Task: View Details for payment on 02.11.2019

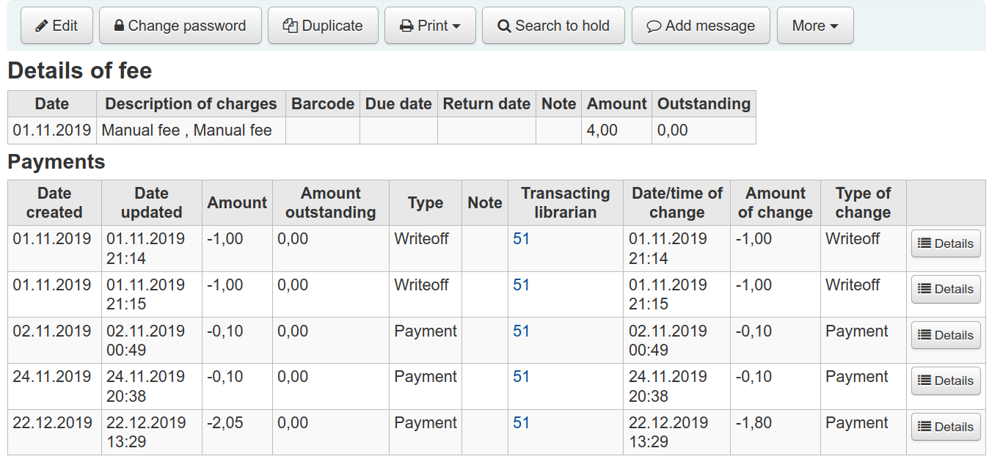Action: pyautogui.click(x=945, y=336)
